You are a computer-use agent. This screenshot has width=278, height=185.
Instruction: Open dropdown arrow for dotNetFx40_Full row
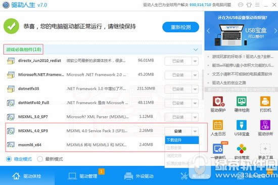(x=195, y=103)
